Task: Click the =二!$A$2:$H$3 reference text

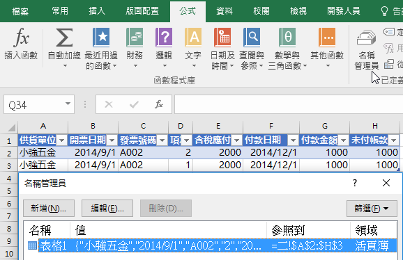Action: 307,246
